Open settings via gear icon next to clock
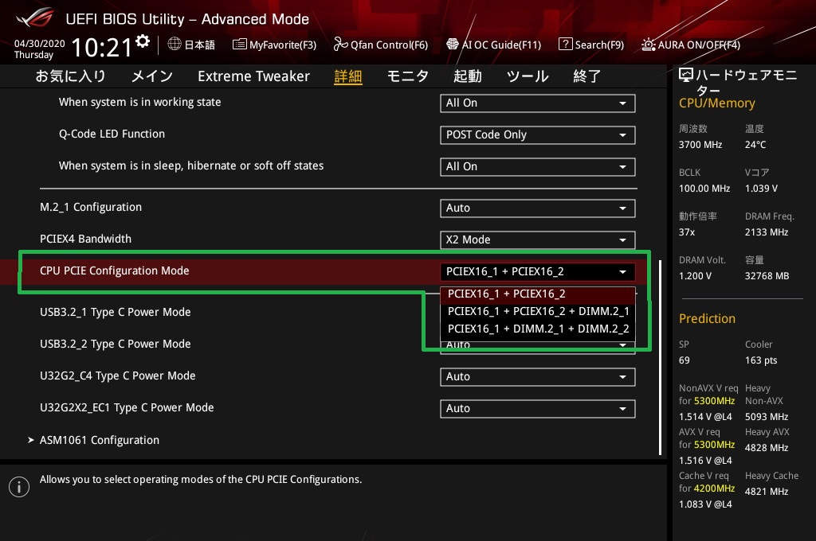This screenshot has height=541, width=816. click(143, 41)
